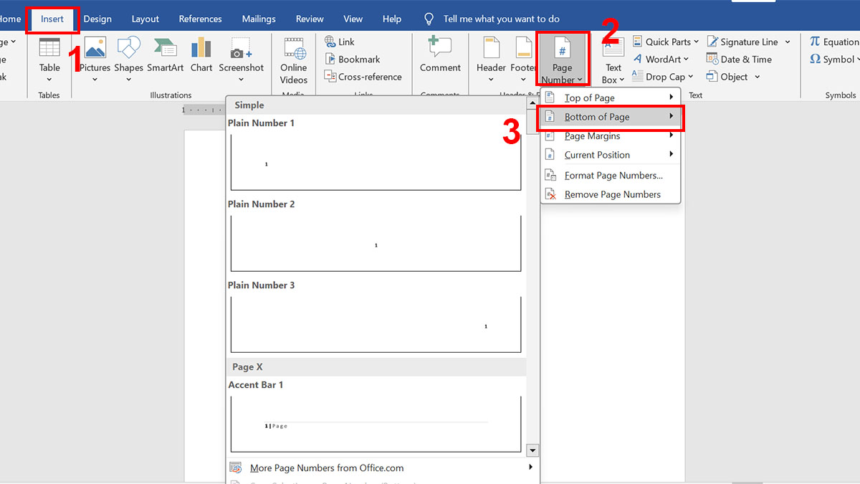The height and width of the screenshot is (484, 860).
Task: Select the Plain Number 2 page number style
Action: pyautogui.click(x=376, y=244)
